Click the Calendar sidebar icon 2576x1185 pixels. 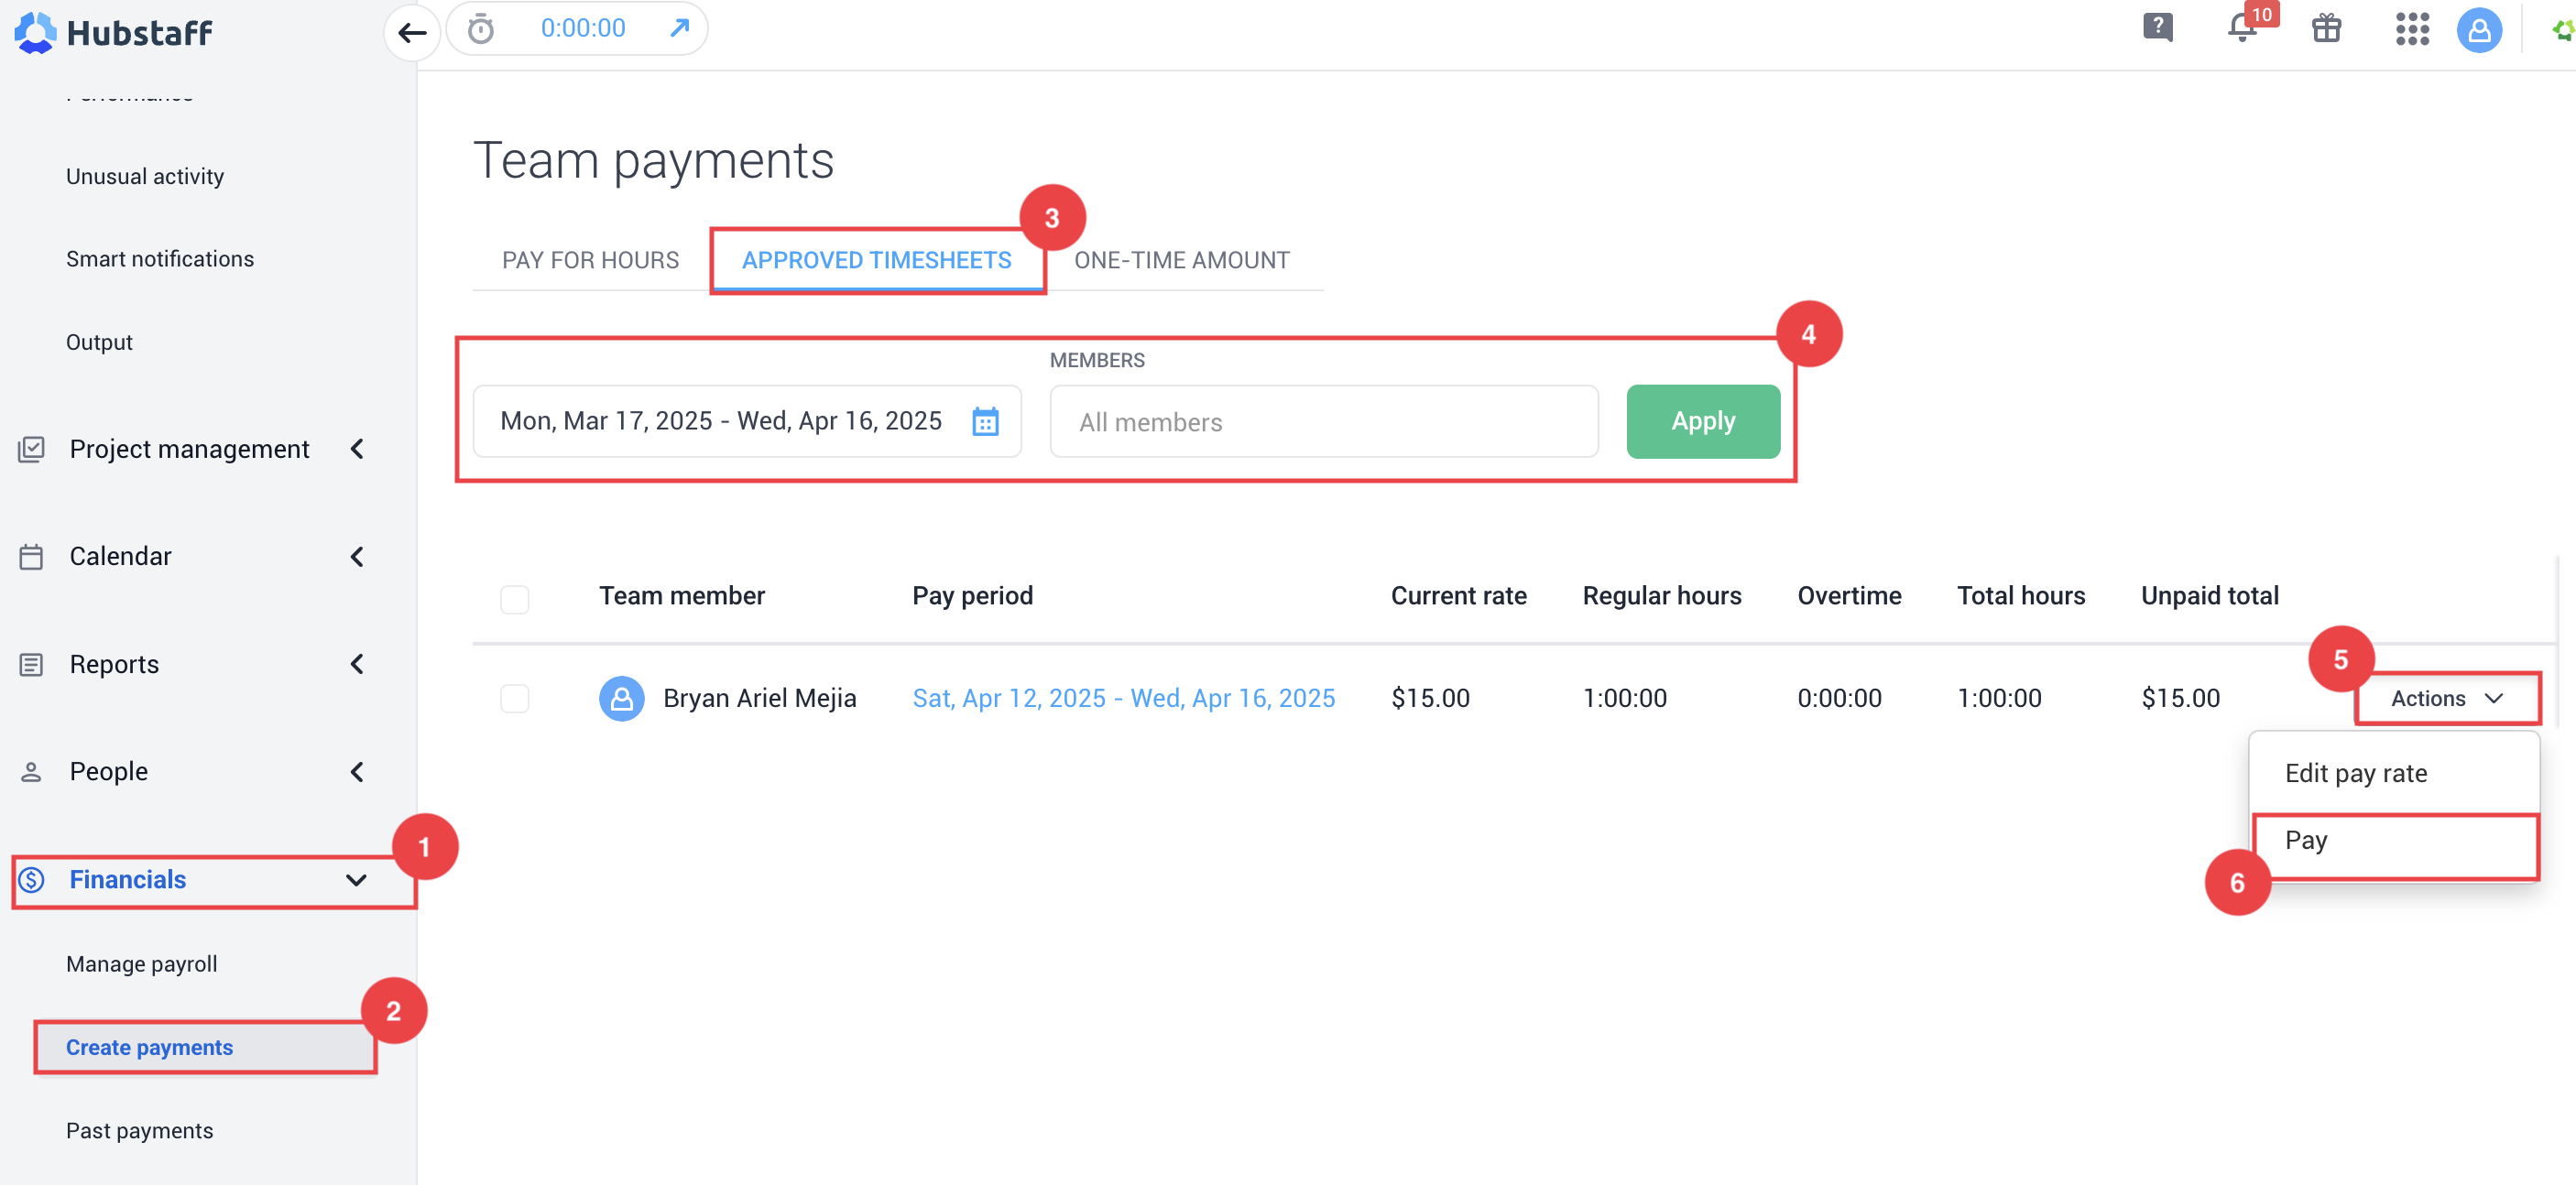tap(32, 557)
